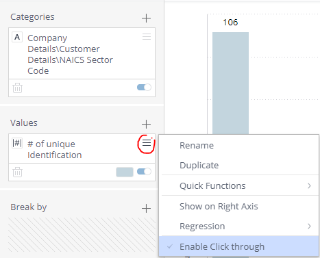Click the chart bar labeled 106
This screenshot has height=258, width=320.
[x=230, y=83]
